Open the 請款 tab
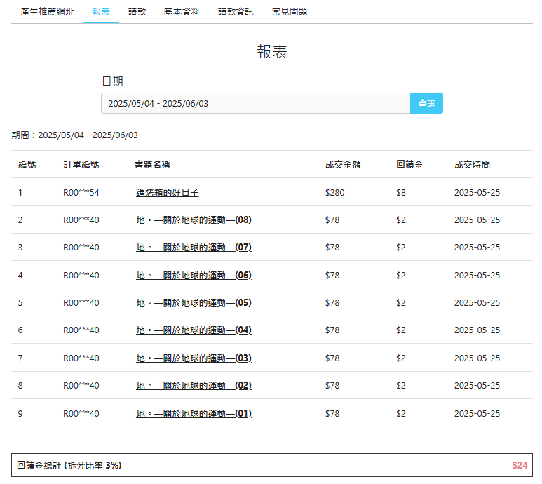 [137, 12]
